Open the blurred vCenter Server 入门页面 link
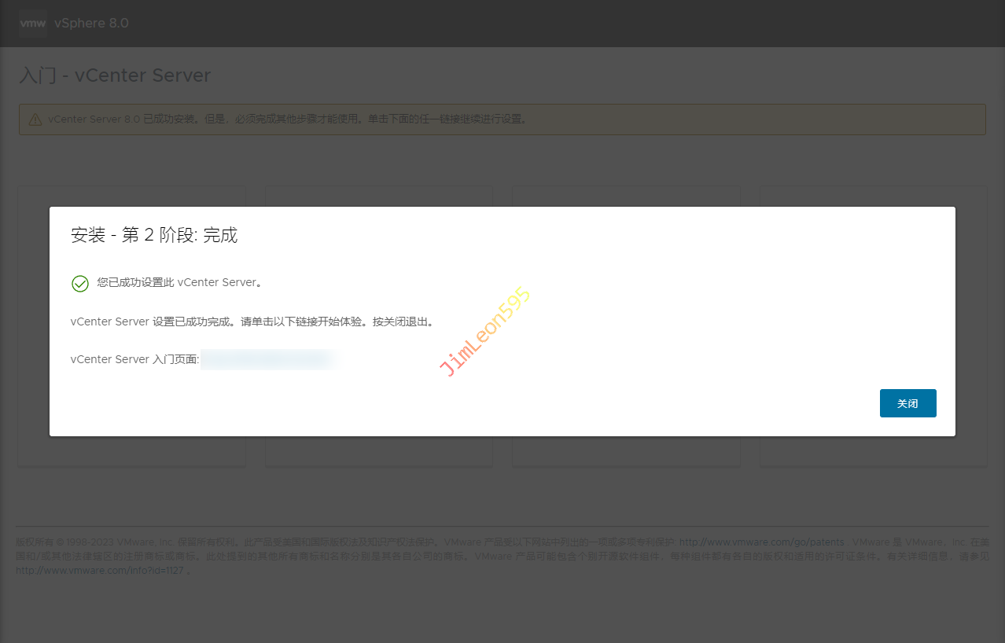 pos(267,359)
